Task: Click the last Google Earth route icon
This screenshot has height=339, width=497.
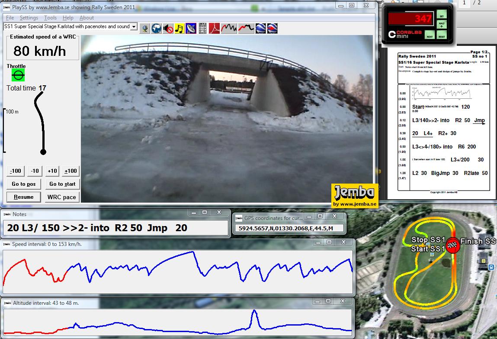Action: (x=272, y=29)
